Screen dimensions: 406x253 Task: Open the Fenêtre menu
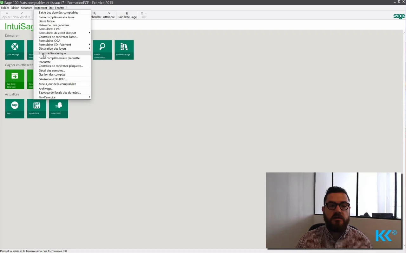point(60,8)
